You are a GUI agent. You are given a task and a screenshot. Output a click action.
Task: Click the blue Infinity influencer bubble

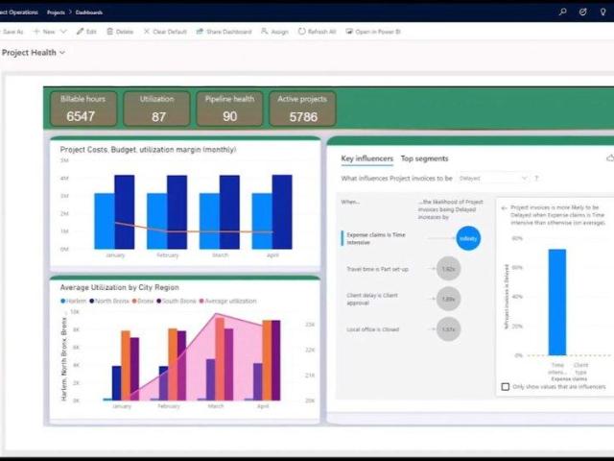click(x=468, y=238)
